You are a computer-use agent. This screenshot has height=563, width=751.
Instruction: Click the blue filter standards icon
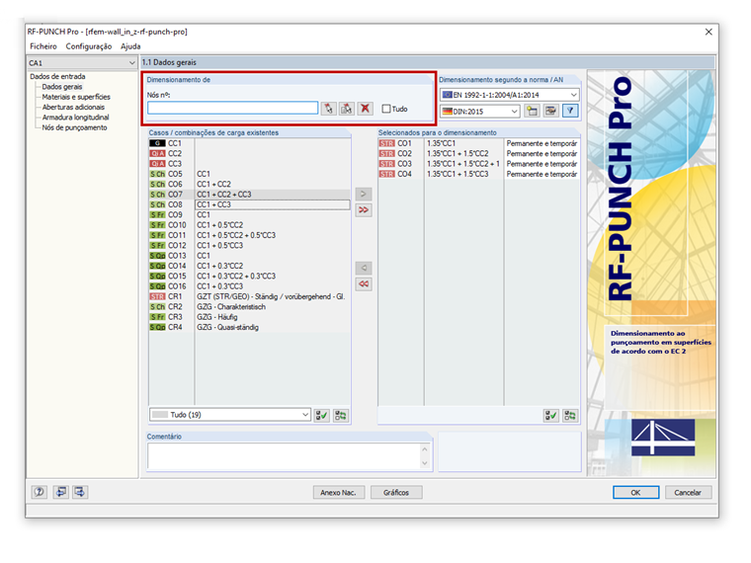(x=570, y=111)
